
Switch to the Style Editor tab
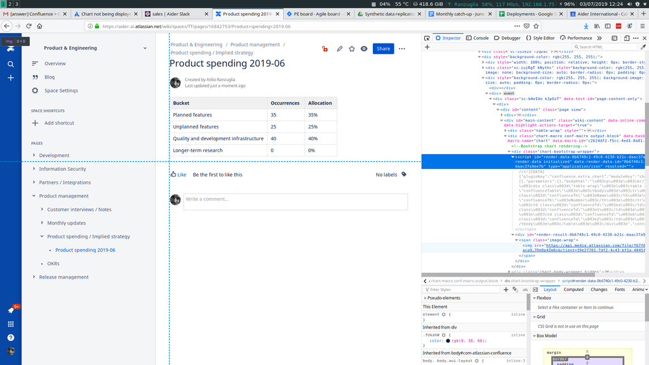click(540, 38)
